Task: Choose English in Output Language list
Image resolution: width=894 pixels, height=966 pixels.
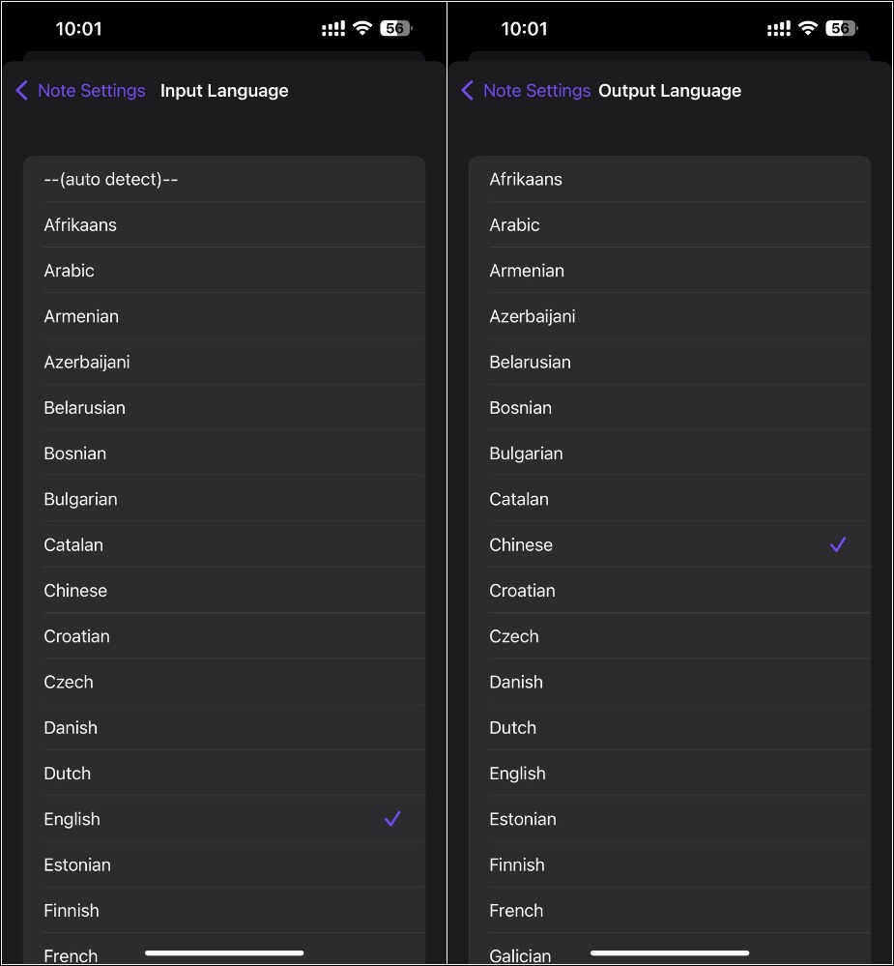Action: tap(517, 774)
